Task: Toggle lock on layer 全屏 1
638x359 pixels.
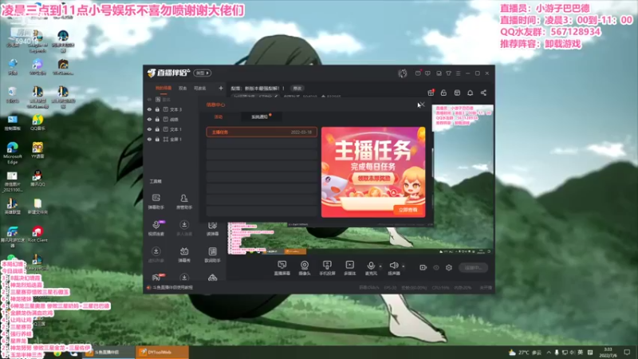Action: (x=157, y=139)
